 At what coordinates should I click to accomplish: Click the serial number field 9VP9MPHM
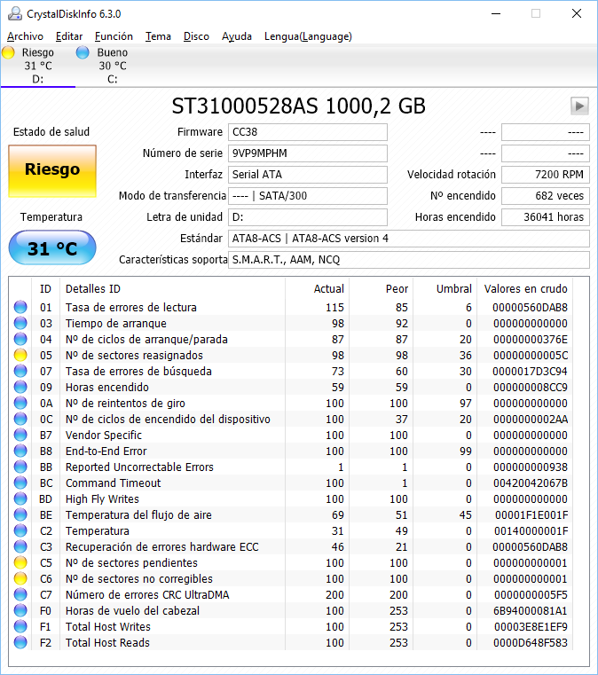pyautogui.click(x=307, y=153)
